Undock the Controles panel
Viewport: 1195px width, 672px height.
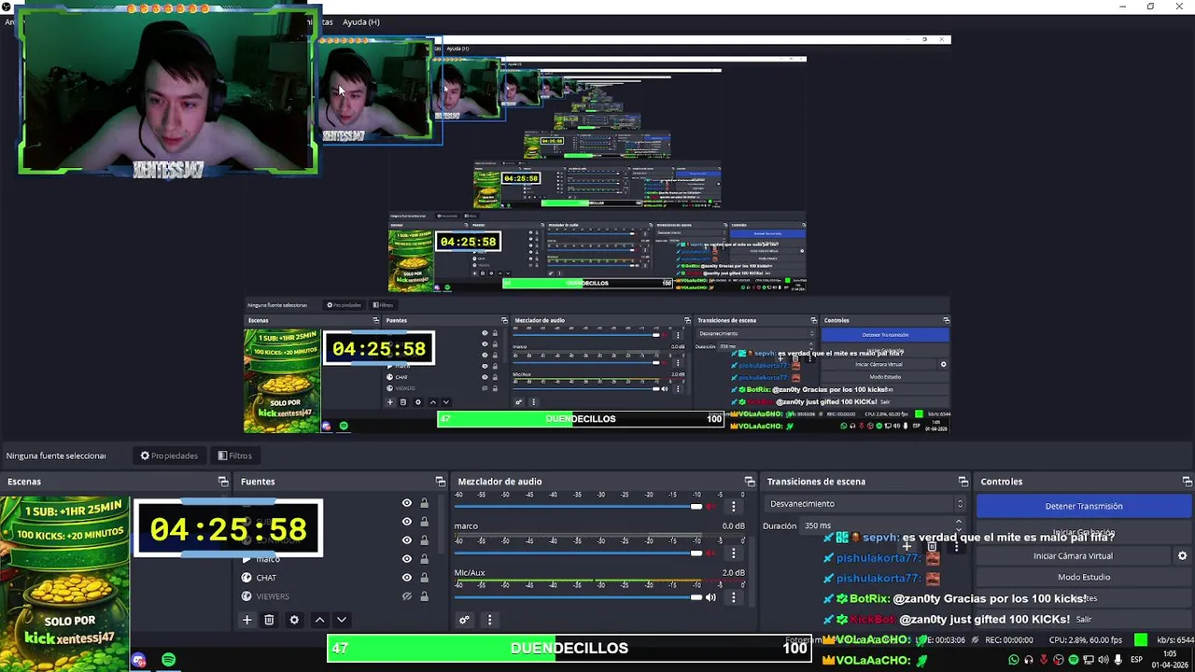(x=1187, y=482)
